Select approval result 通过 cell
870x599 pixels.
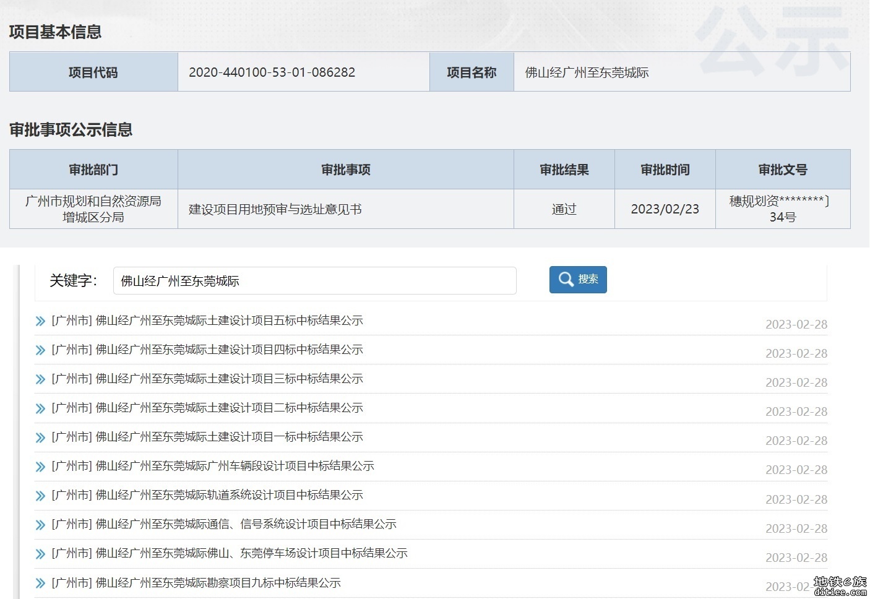564,209
